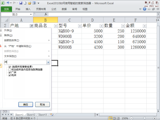This screenshot has width=160, height=120.
Task: Switch to Page Break Preview icon
Action: (118, 118)
